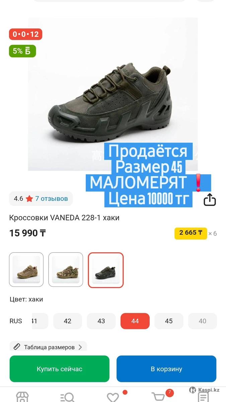Open favorites heart icon in bottom bar

pyautogui.click(x=113, y=397)
